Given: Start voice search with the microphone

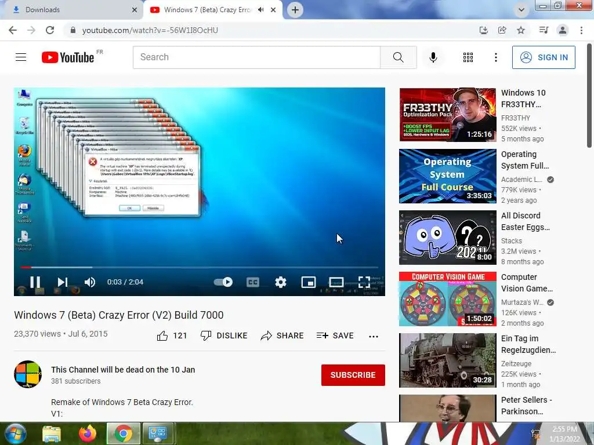Looking at the screenshot, I should (433, 57).
